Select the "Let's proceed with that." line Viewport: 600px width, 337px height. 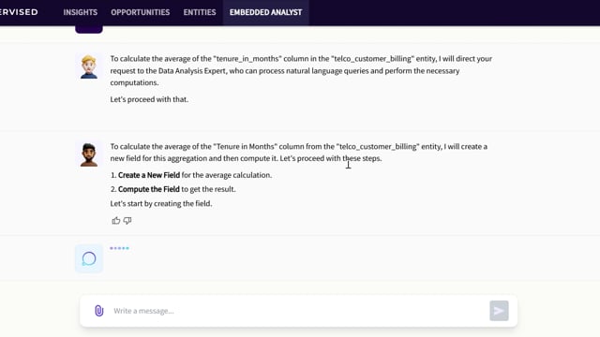[149, 99]
